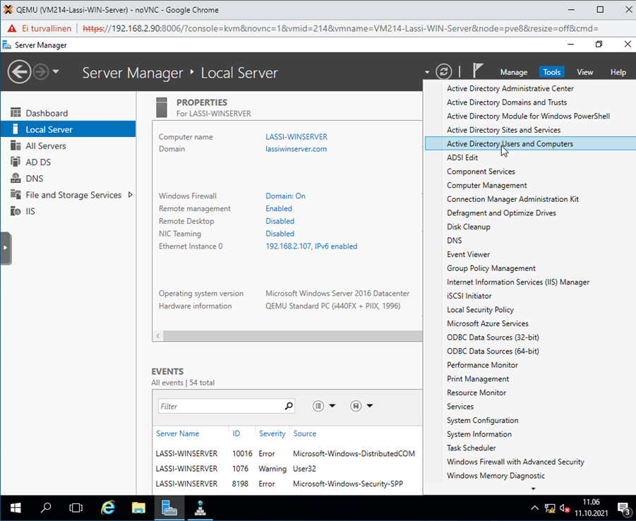
Task: Open Task Scheduler from Tools menu
Action: click(x=472, y=448)
